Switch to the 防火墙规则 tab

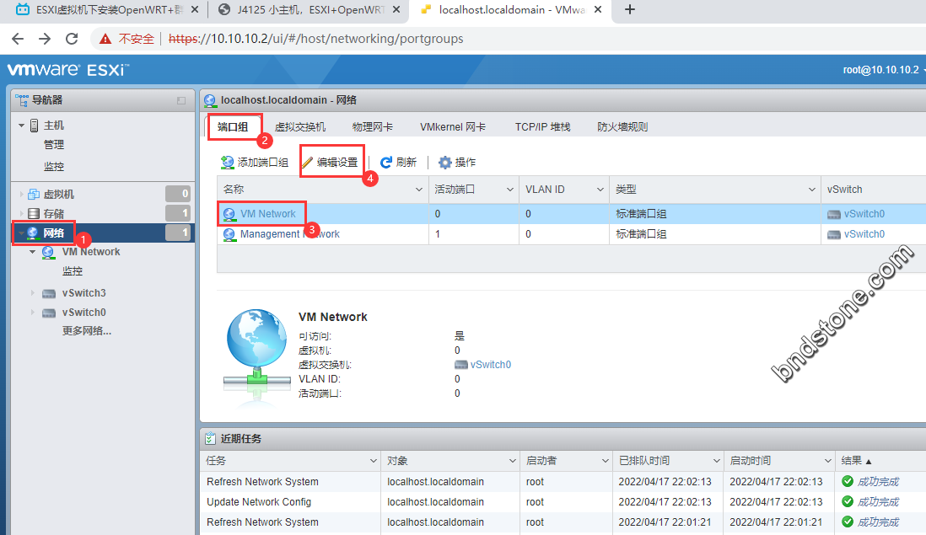click(622, 127)
